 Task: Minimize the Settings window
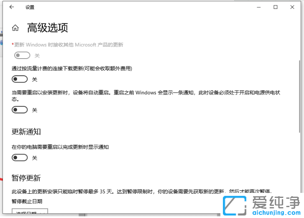[259, 7]
